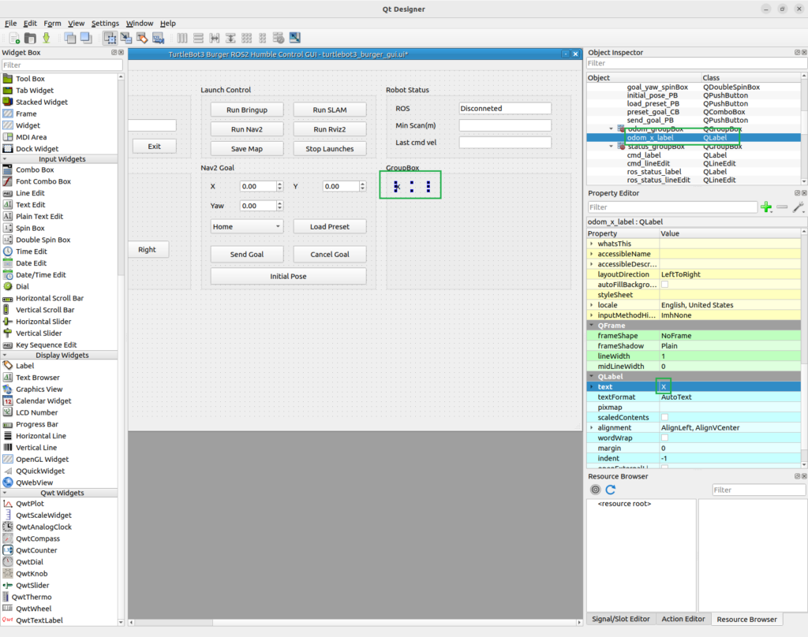
Task: Select the text property value cell
Action: 730,387
